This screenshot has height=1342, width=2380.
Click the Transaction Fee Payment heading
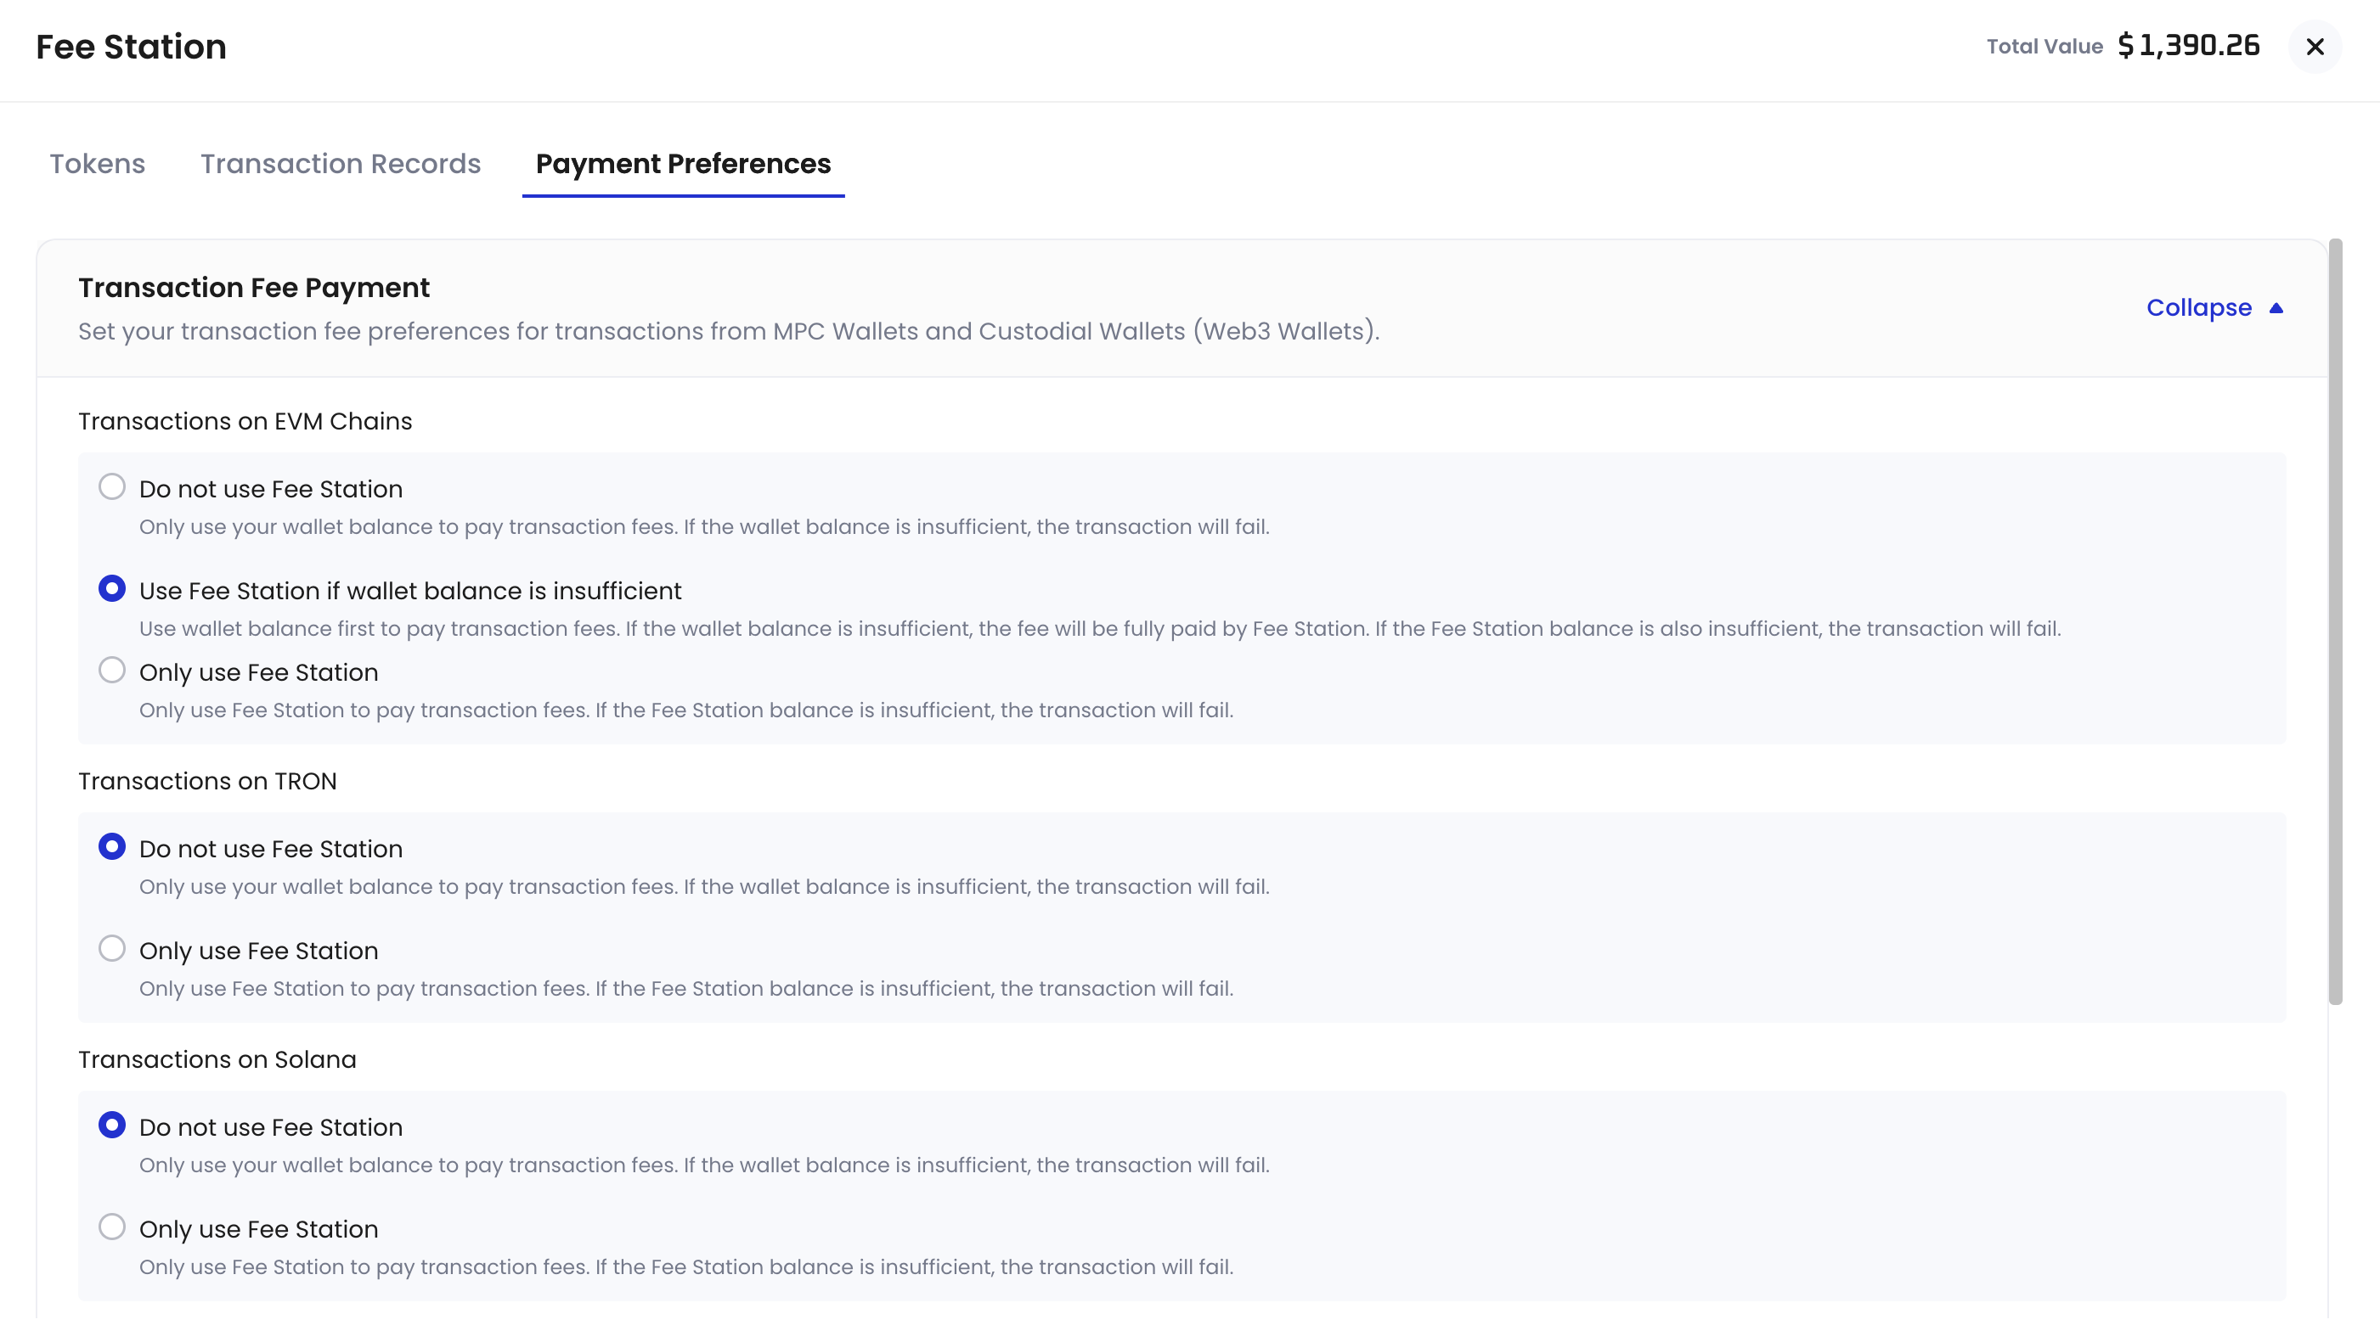(253, 288)
